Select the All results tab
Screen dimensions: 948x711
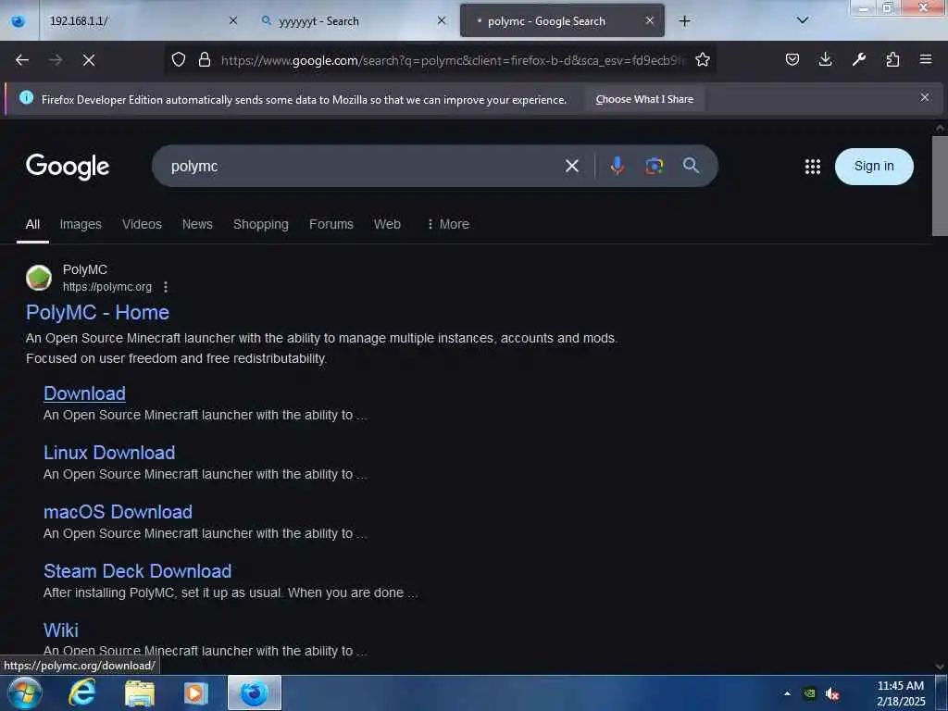coord(32,224)
